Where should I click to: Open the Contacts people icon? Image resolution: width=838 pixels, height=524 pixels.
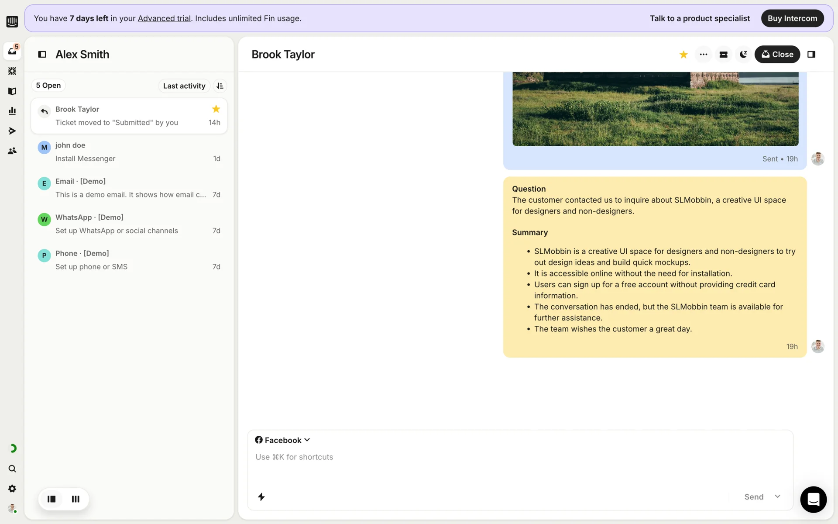[x=12, y=151]
